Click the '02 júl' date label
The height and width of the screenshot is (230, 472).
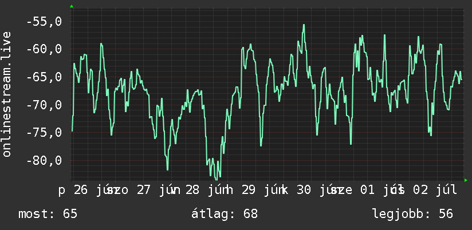click(x=435, y=191)
